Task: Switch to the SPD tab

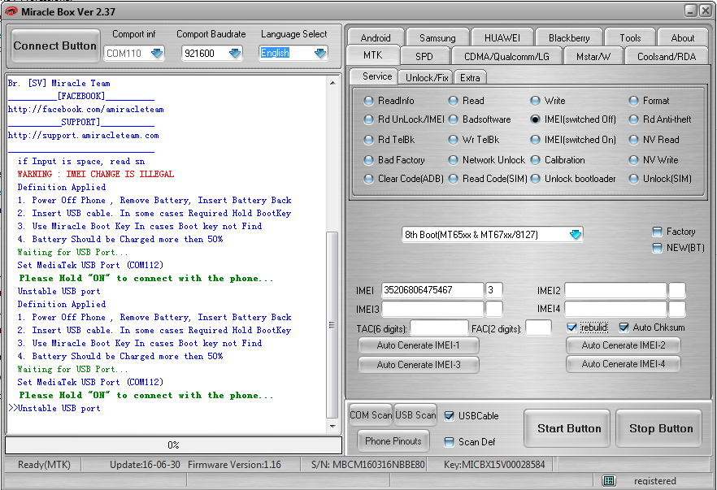Action: click(424, 56)
